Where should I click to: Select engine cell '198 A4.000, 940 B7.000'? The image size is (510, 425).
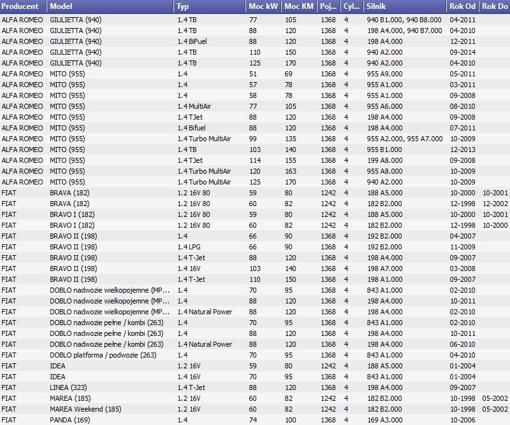pyautogui.click(x=404, y=31)
